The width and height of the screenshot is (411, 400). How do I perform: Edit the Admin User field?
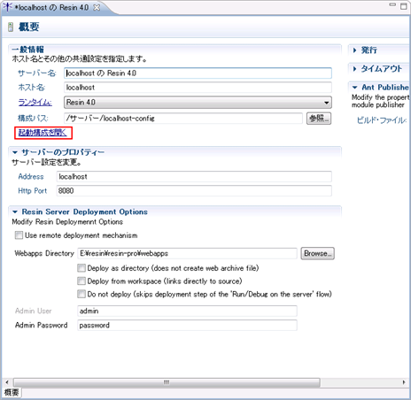tap(187, 311)
